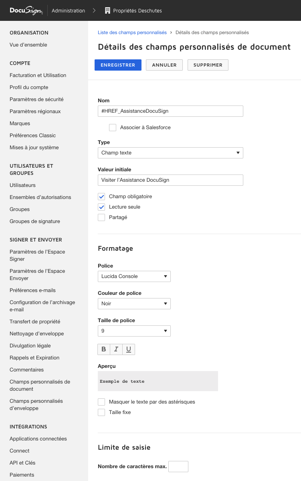Viewport: 301px width, 481px height.
Task: Click the Nombre de caractères max input field
Action: (x=178, y=466)
